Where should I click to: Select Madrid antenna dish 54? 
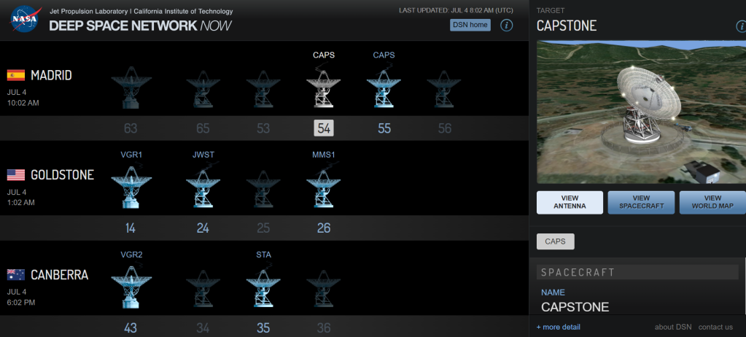point(324,89)
